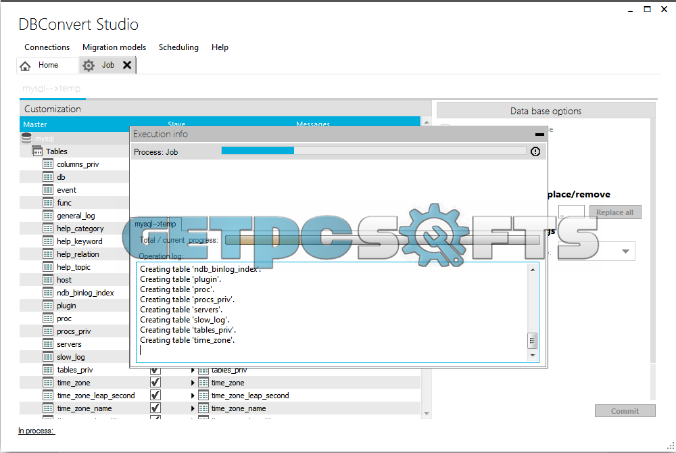Expand the slave time_zone_leap_second node arrow
The height and width of the screenshot is (453, 676).
[x=193, y=396]
